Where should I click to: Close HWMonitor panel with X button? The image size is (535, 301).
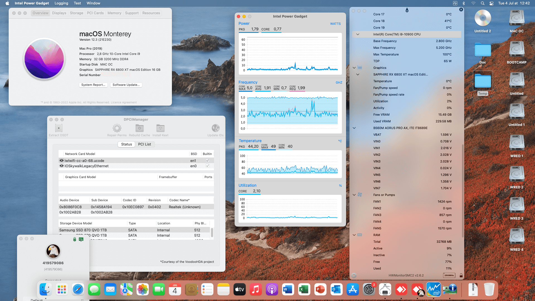point(461,9)
